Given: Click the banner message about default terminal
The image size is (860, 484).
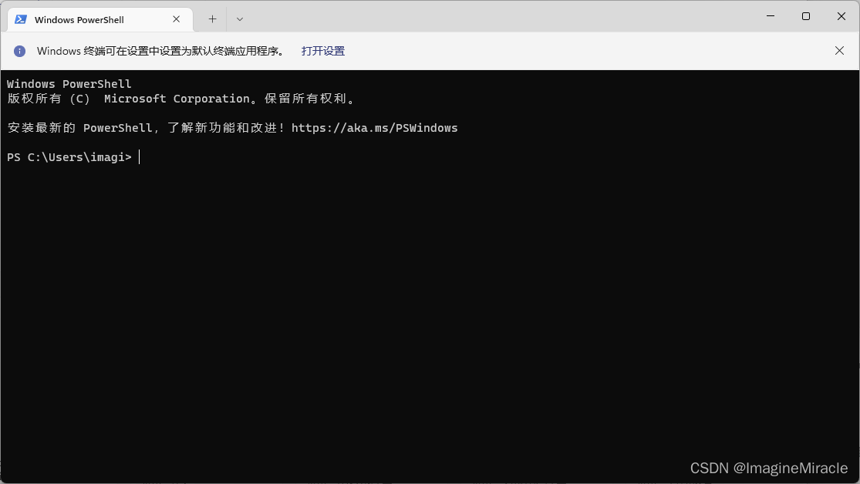Looking at the screenshot, I should (161, 51).
